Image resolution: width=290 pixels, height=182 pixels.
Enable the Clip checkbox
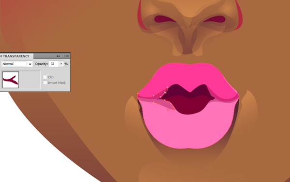coord(45,77)
